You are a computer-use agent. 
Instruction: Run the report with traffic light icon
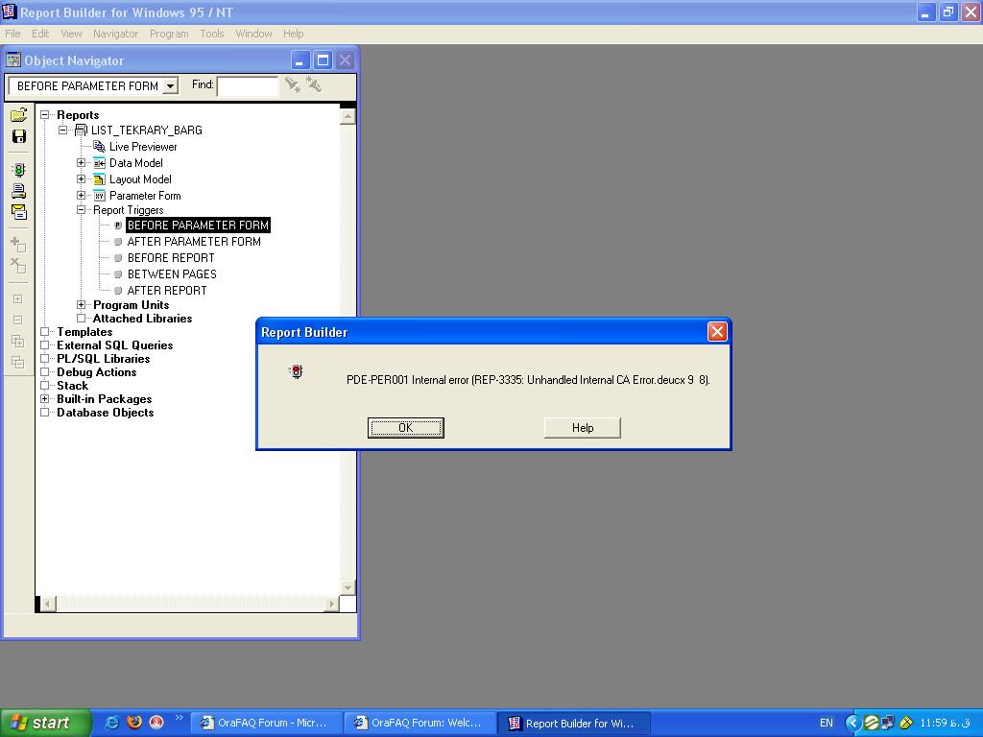coord(19,169)
